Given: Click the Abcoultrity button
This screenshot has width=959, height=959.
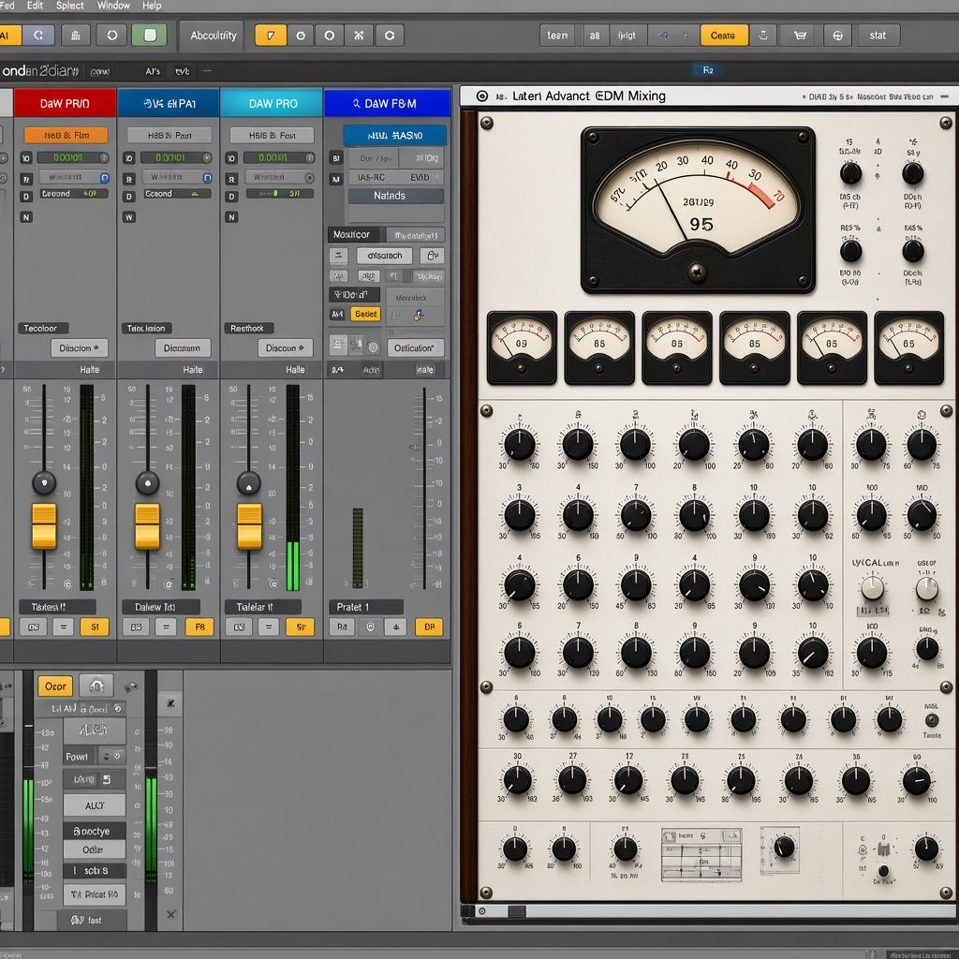Looking at the screenshot, I should point(213,36).
